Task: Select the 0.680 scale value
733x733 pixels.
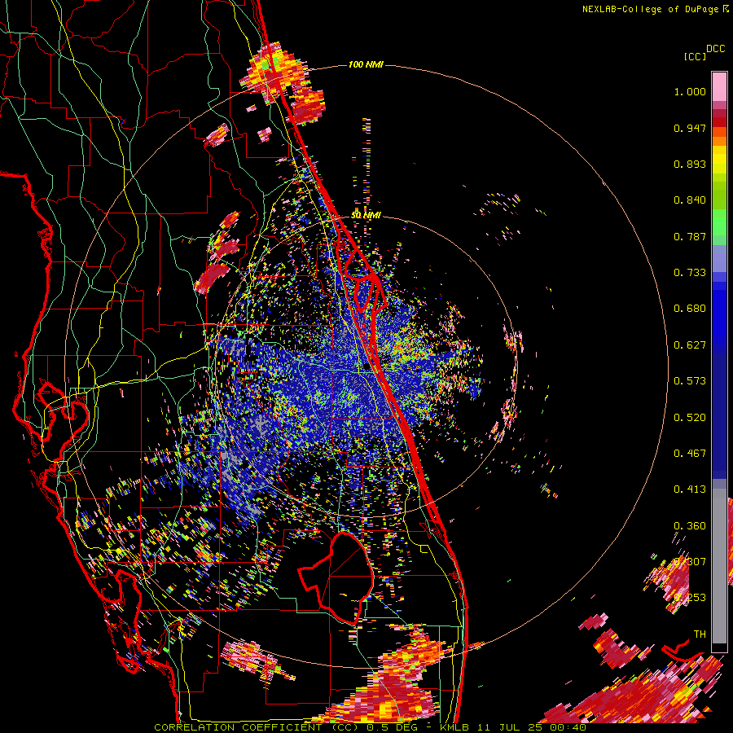Action: point(690,309)
